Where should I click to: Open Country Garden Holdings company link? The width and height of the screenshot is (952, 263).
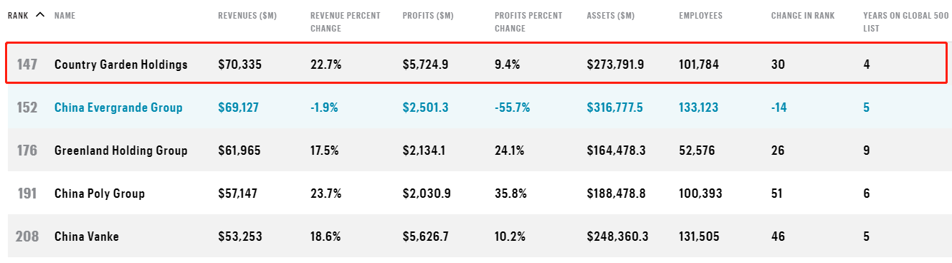point(121,64)
